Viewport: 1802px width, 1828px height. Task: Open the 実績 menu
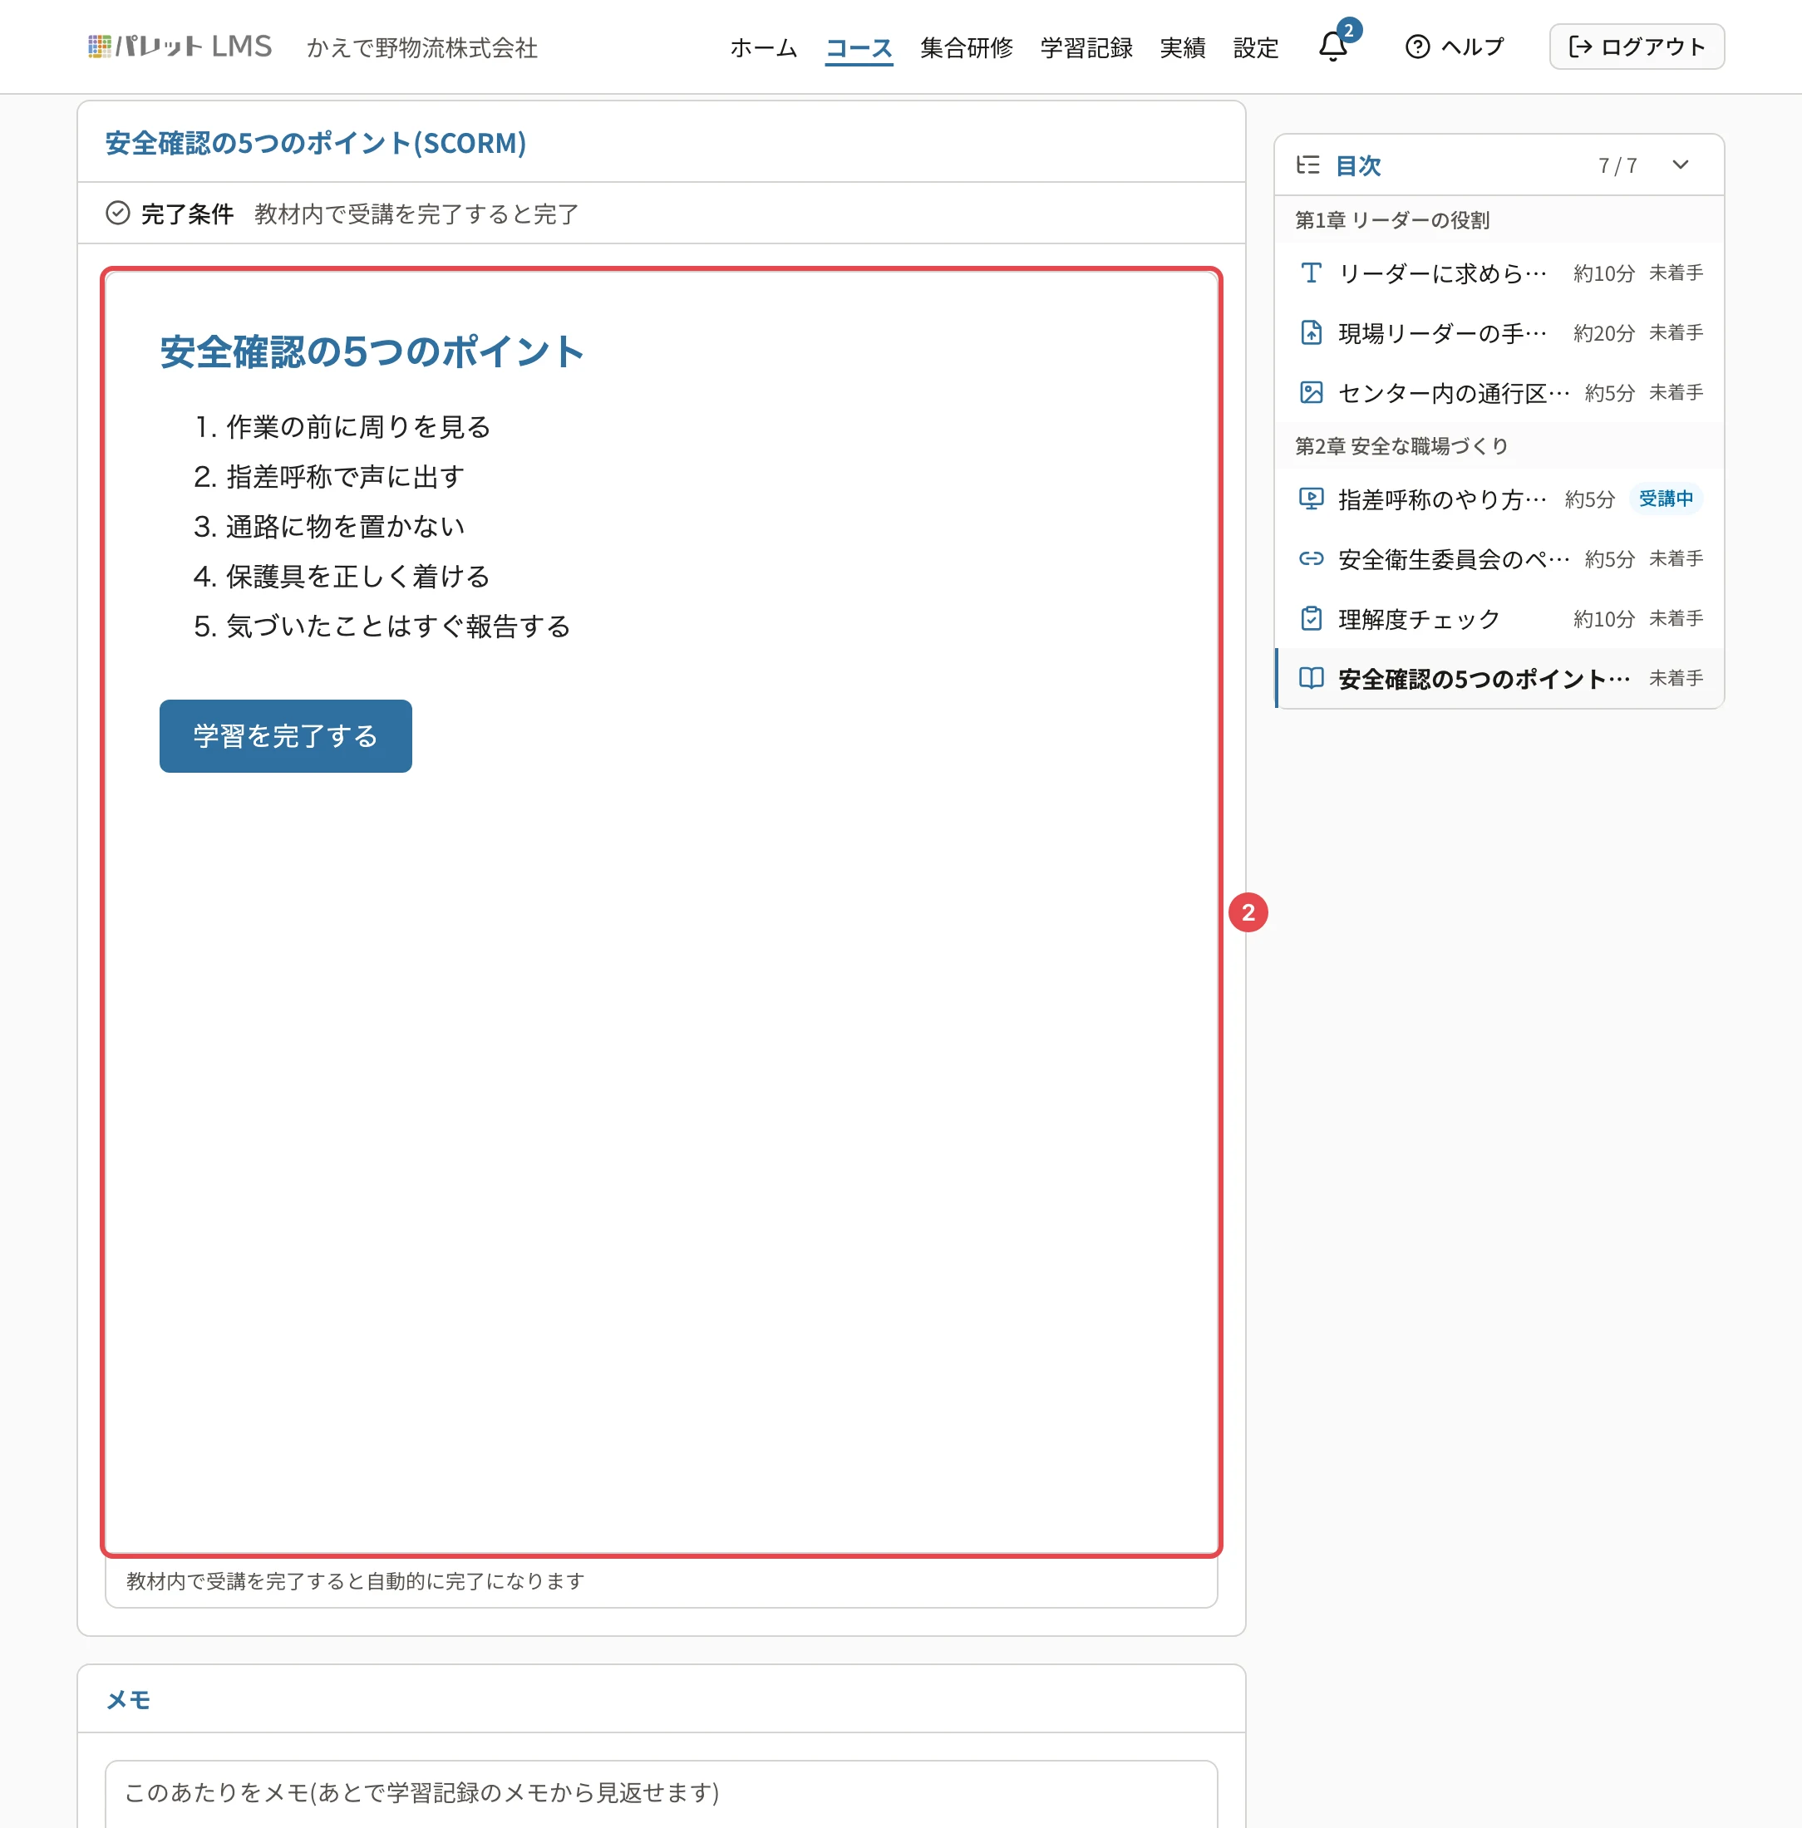1182,47
